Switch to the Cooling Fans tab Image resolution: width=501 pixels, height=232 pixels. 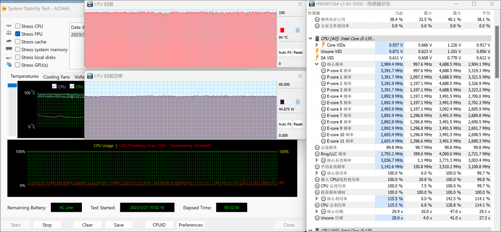click(56, 77)
